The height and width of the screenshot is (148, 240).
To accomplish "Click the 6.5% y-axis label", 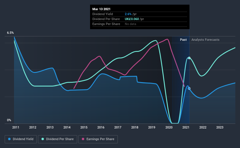I will pos(10,33).
